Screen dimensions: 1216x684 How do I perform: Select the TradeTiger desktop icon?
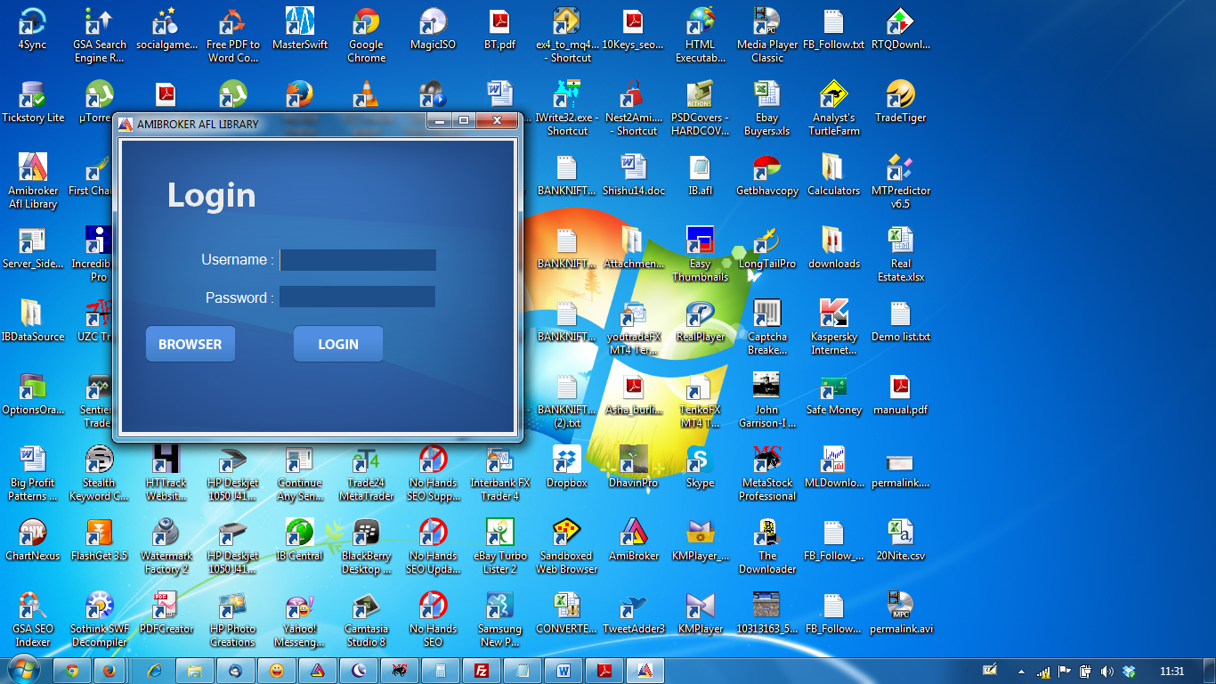901,102
